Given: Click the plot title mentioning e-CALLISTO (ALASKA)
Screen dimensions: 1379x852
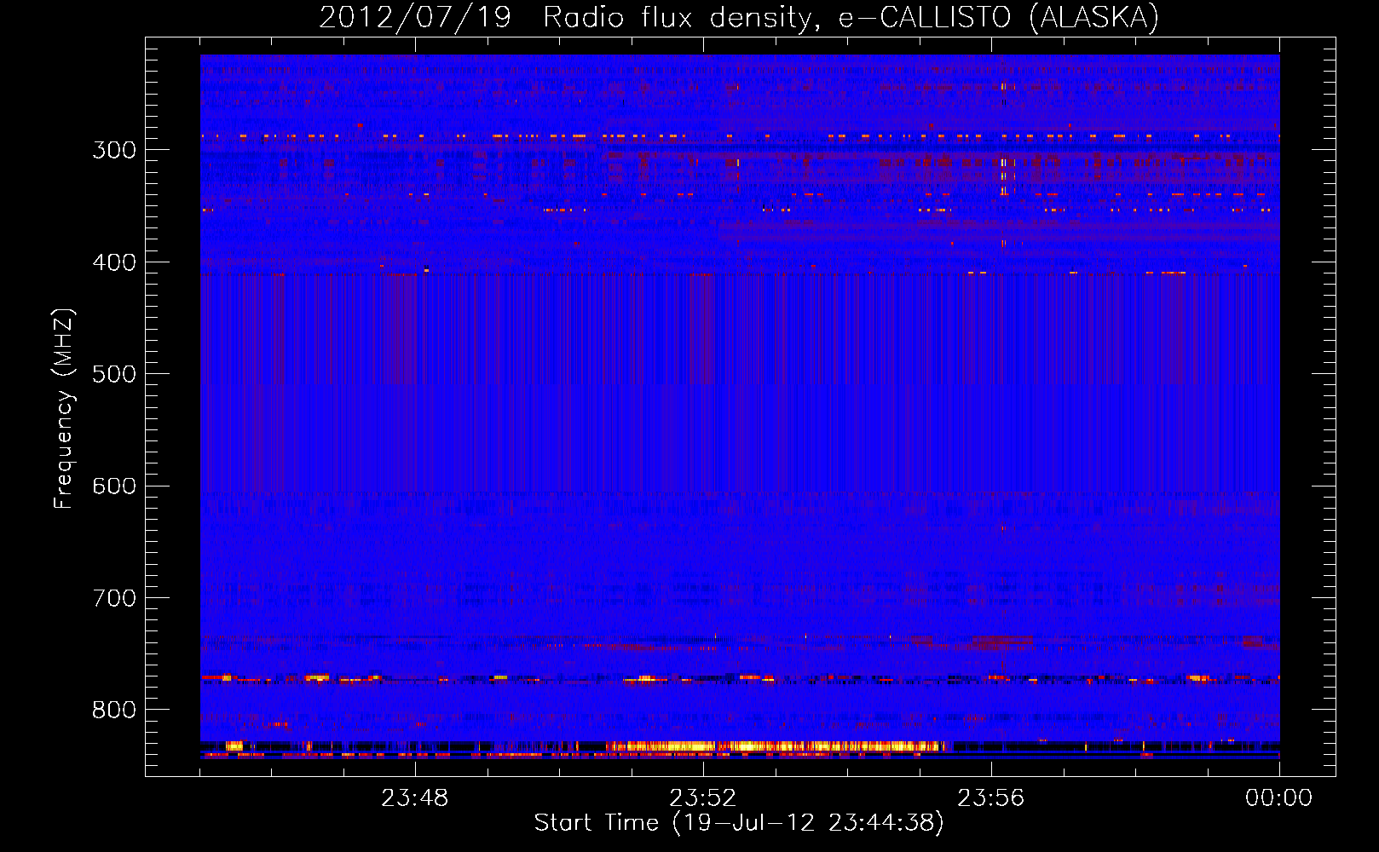Looking at the screenshot, I should 739,17.
